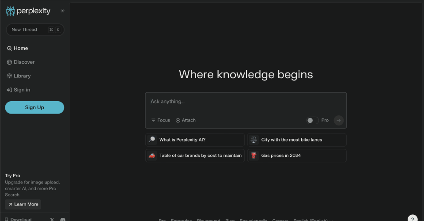Click the Sign Up button
This screenshot has height=221, width=424.
point(34,107)
